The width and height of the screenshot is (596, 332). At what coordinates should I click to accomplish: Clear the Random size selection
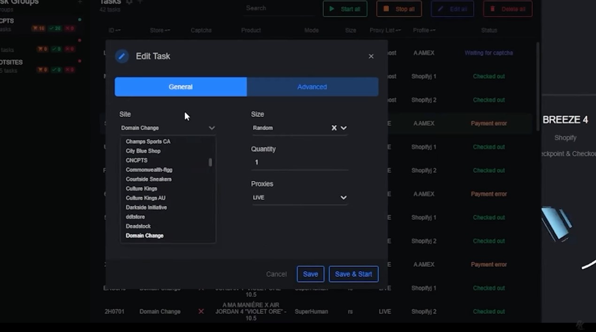coord(334,128)
